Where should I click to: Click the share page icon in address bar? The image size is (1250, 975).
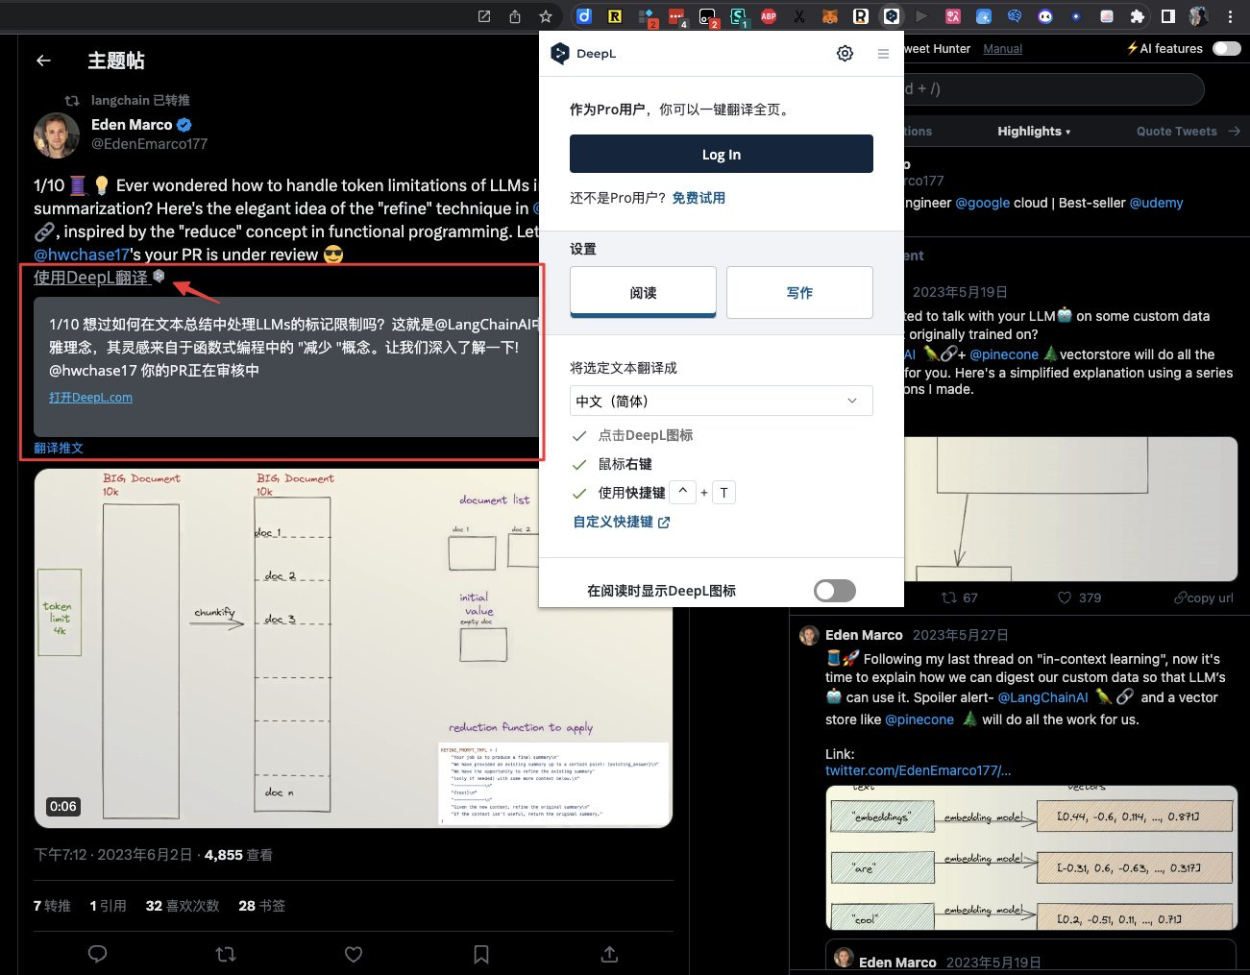[515, 16]
